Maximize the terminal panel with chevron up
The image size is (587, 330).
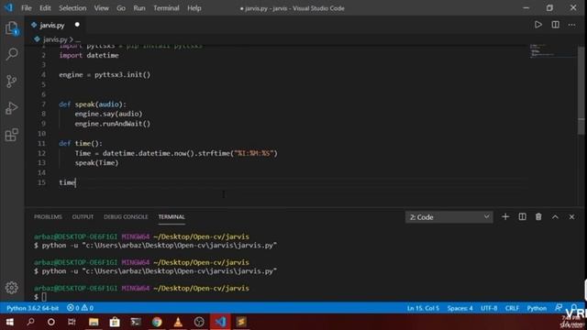click(555, 217)
